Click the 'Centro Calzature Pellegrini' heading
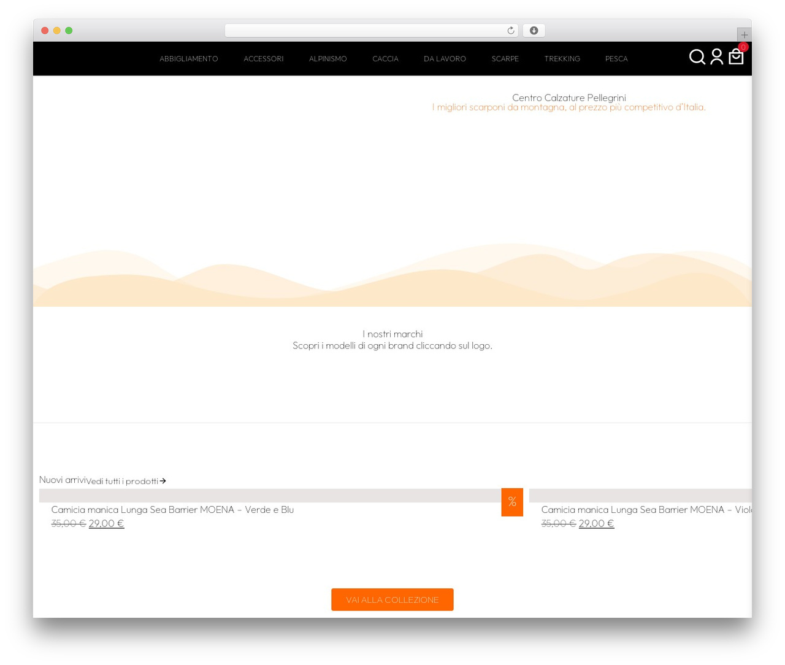The height and width of the screenshot is (665, 785). pyautogui.click(x=569, y=98)
